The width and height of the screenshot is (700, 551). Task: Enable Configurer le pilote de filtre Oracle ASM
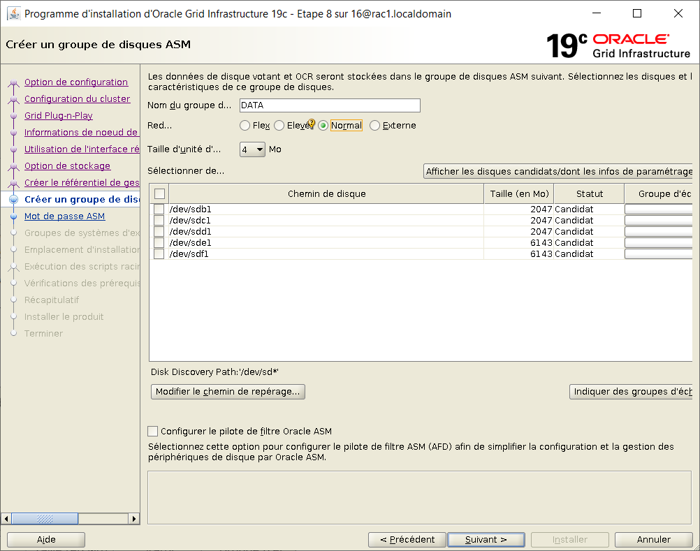(x=153, y=432)
